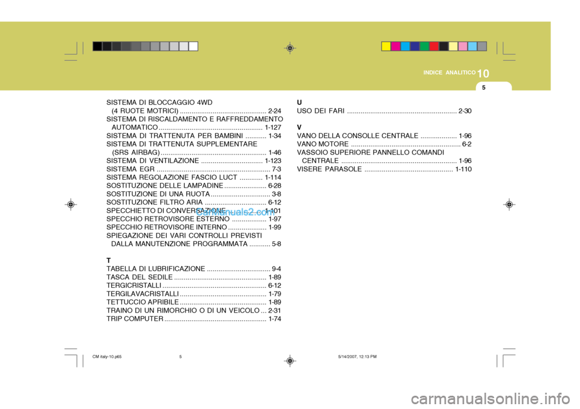Click SISTEMA DI RISCALDAMENTO E RAFFREDDAMENTO line
Image resolution: width=580 pixels, height=409 pixels.
pos(195,119)
